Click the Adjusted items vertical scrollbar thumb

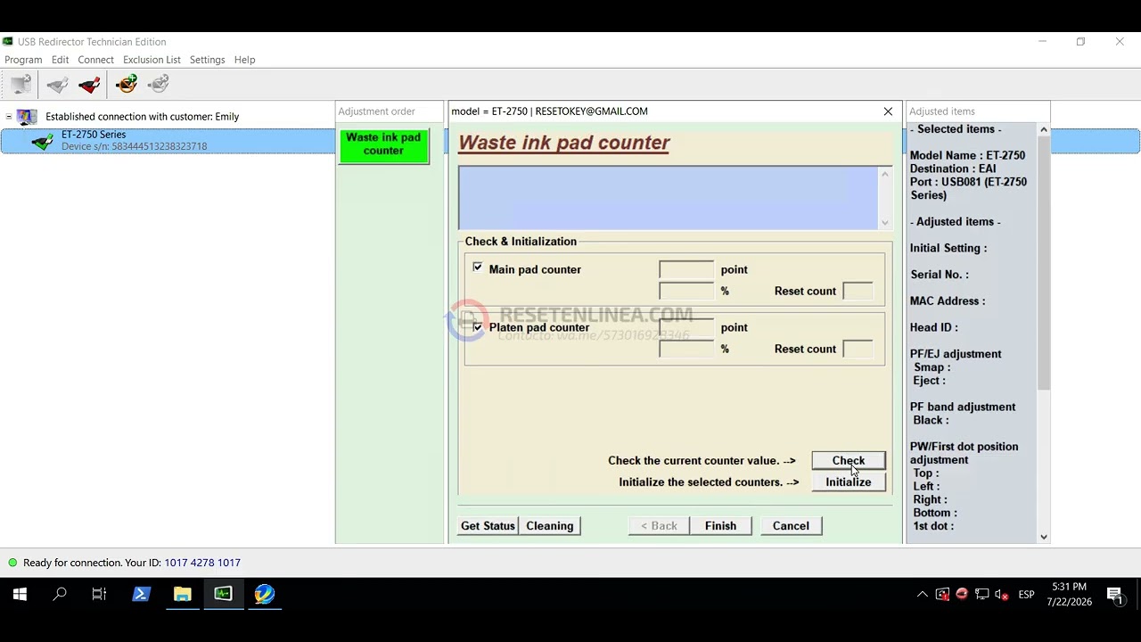click(1044, 263)
